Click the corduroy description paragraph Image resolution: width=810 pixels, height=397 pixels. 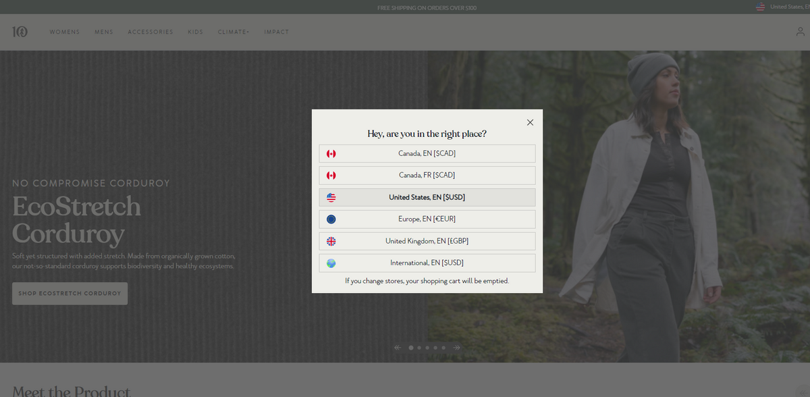click(x=124, y=261)
